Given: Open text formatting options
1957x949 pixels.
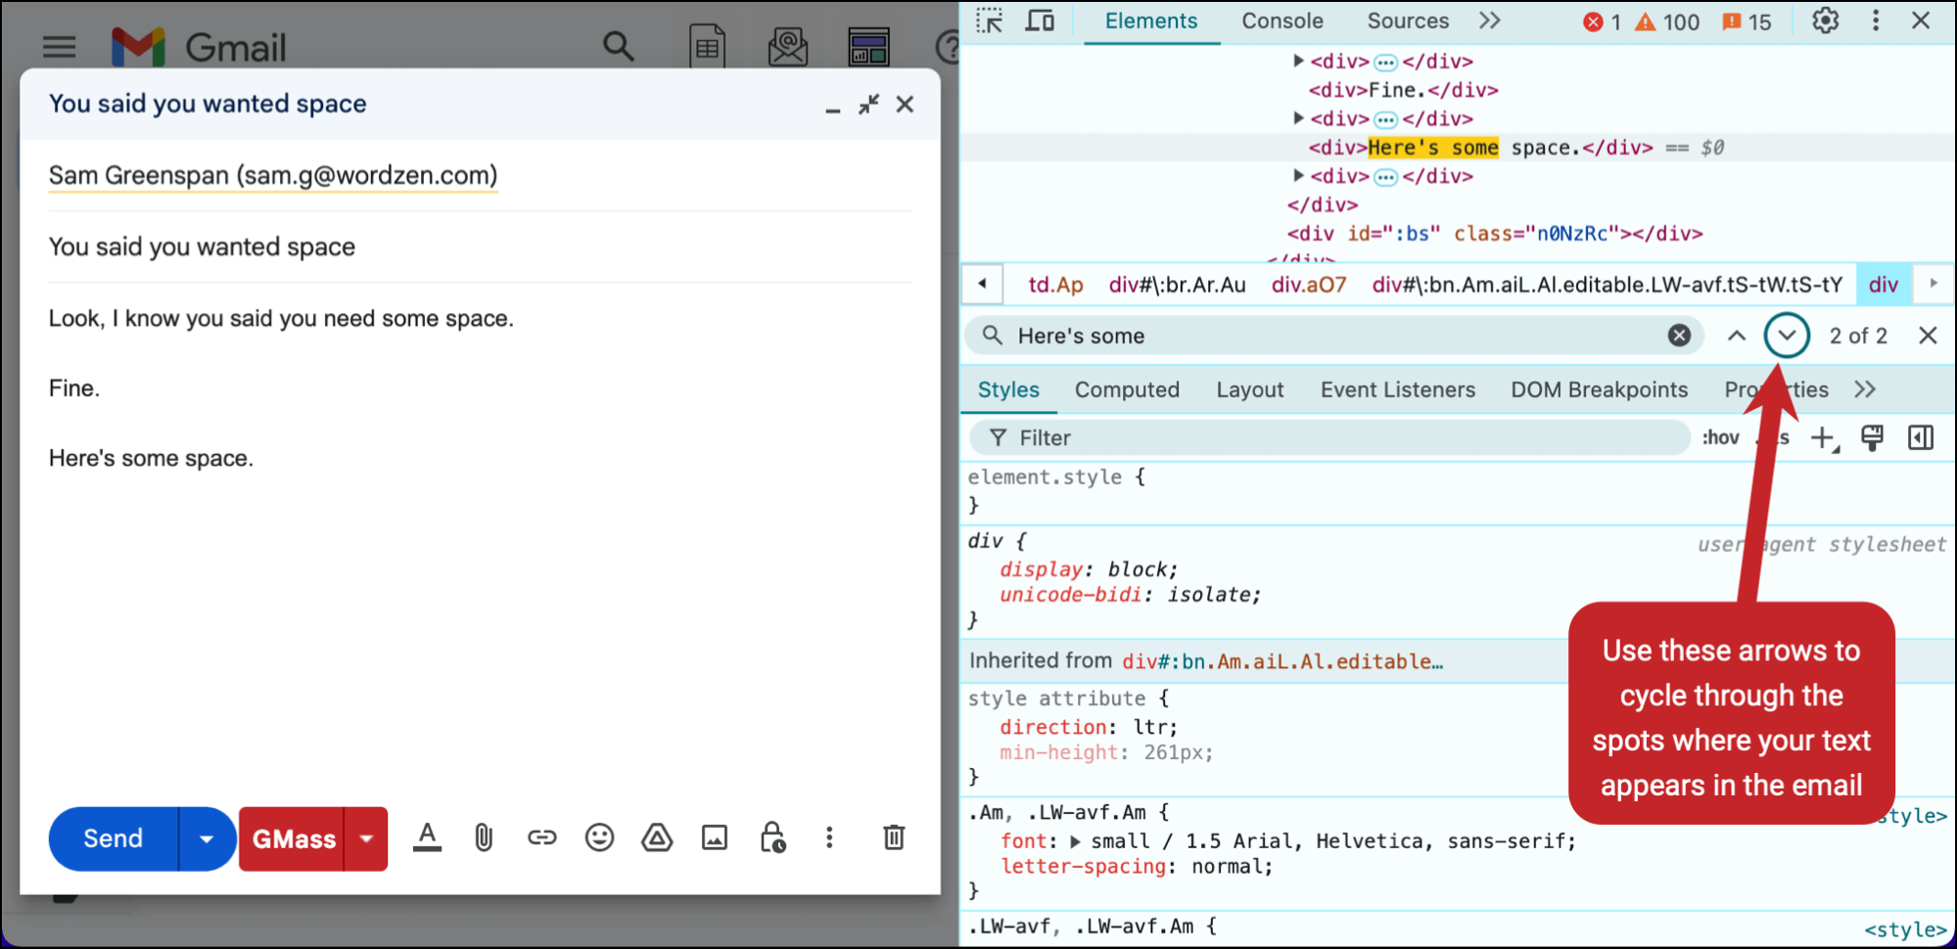Looking at the screenshot, I should click(427, 837).
